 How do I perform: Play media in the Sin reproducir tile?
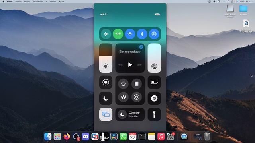coord(130,65)
